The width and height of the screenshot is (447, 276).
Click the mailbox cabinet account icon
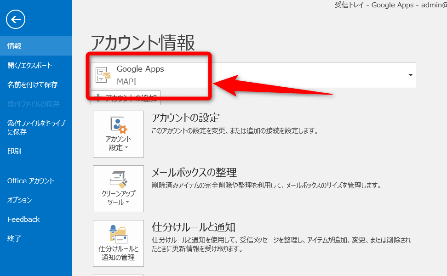tap(103, 75)
